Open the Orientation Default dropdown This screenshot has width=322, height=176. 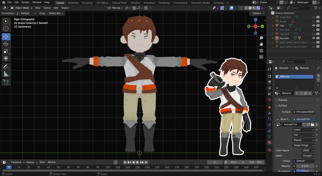(26, 13)
